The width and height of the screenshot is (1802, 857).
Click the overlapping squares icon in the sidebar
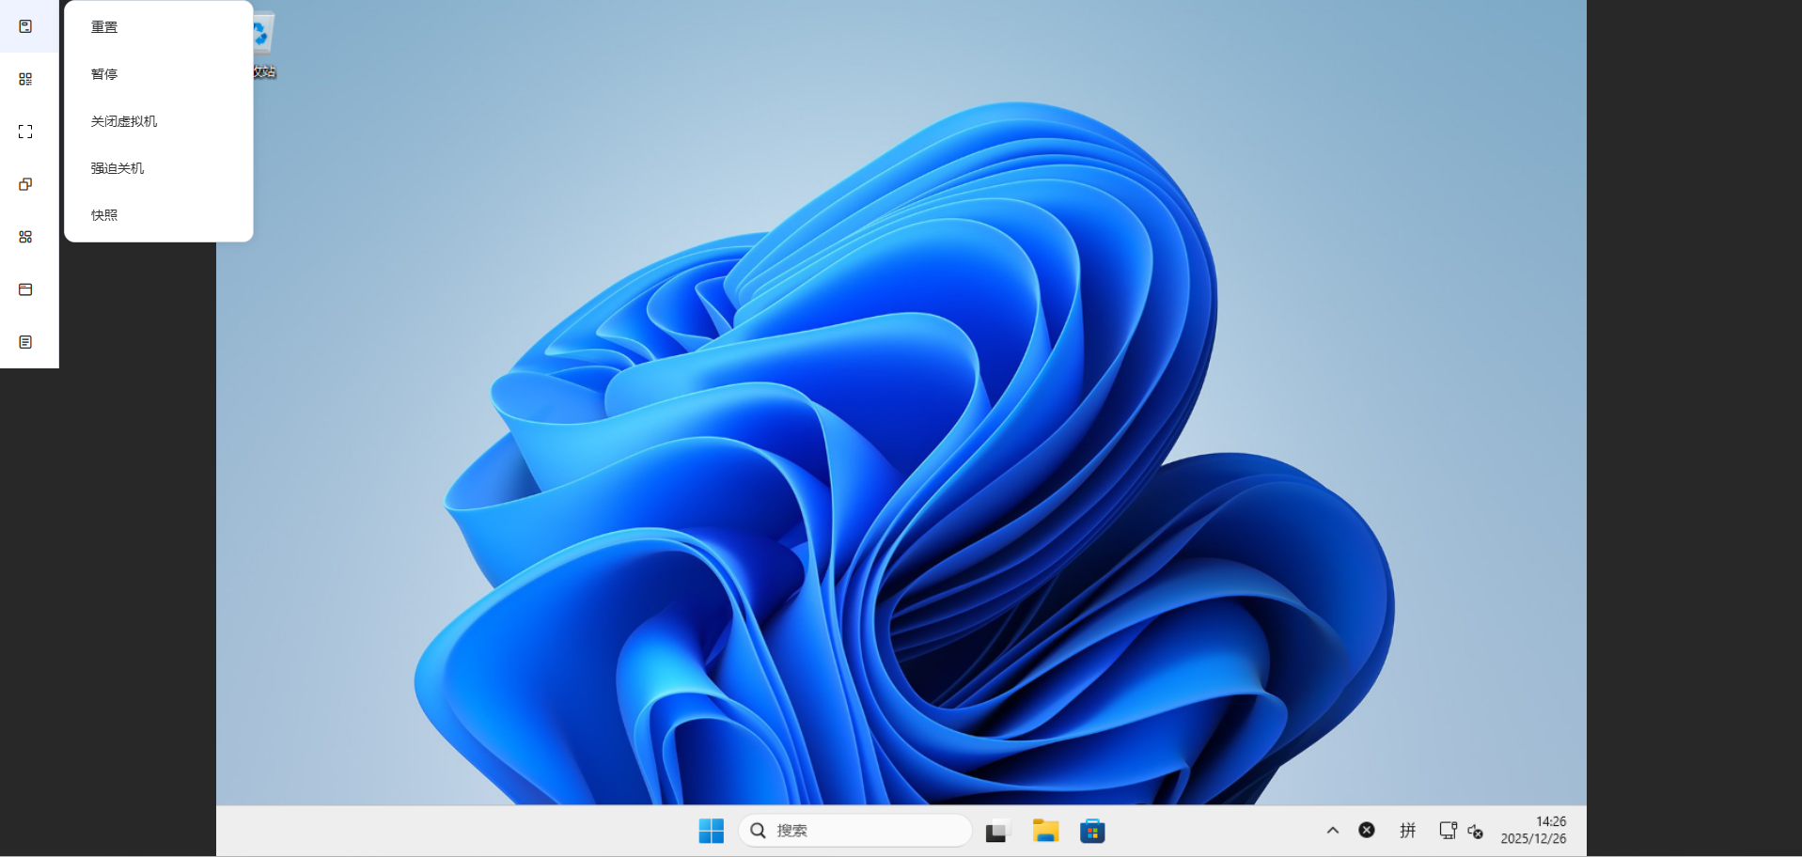click(x=25, y=184)
